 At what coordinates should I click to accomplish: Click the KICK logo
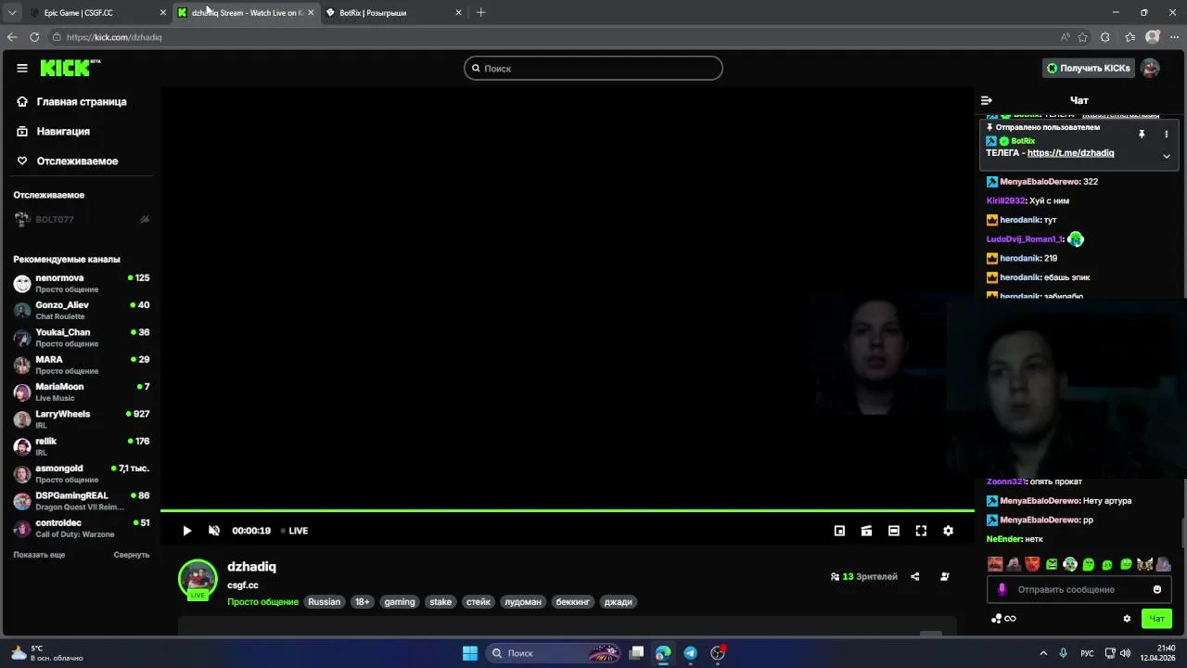(x=70, y=68)
